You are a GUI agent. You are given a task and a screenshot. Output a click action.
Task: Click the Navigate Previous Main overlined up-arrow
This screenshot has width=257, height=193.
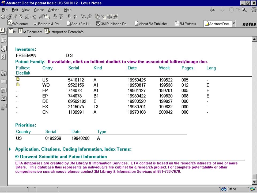tap(61, 17)
